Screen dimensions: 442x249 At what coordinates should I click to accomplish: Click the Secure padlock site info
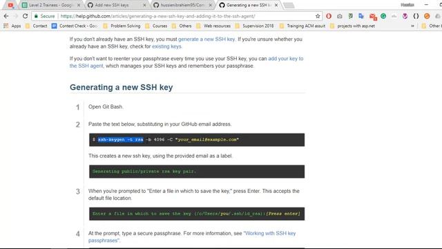tap(44, 16)
